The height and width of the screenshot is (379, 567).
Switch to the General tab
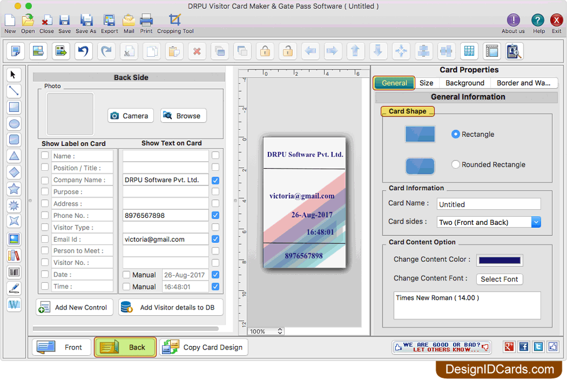(394, 83)
